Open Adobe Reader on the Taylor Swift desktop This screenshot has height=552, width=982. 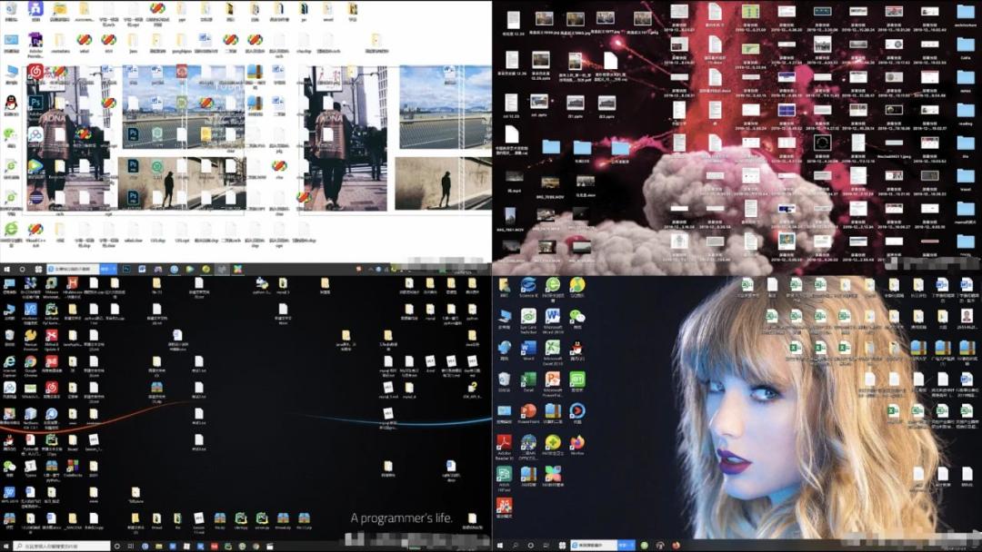[x=504, y=442]
